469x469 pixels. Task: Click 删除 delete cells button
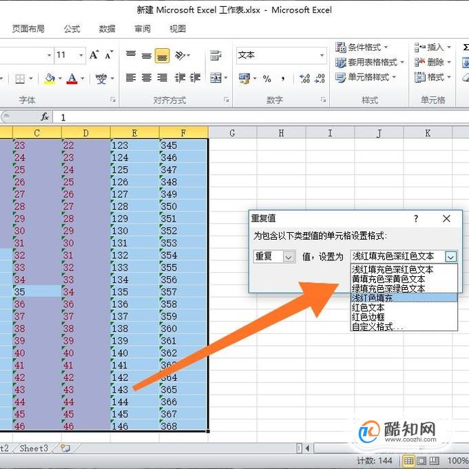point(432,62)
